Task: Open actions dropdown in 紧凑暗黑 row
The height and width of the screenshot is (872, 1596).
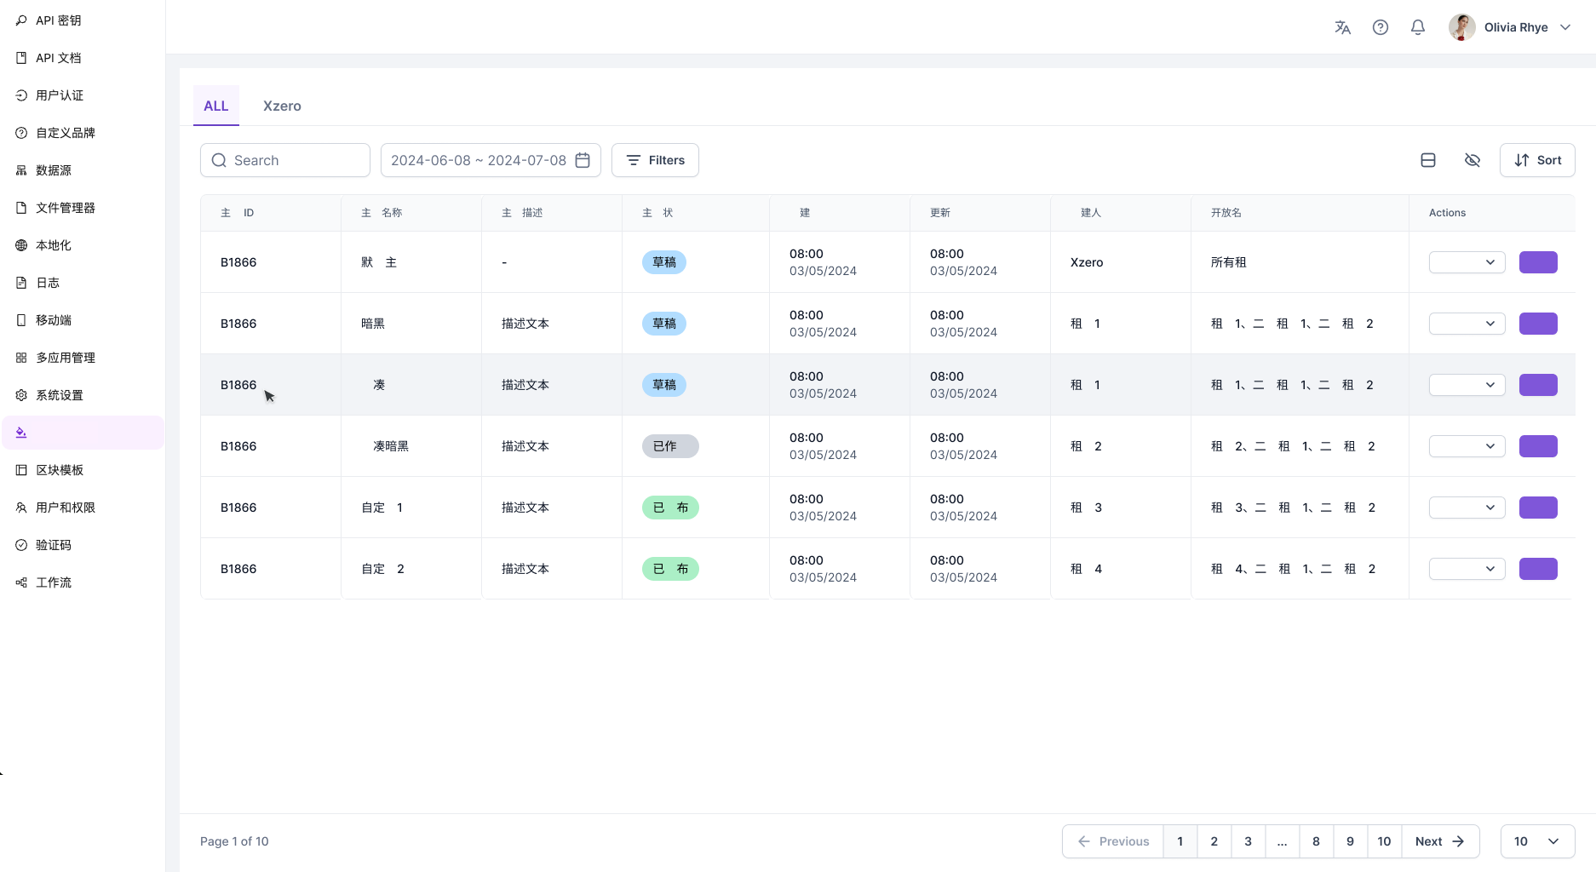Action: (x=1467, y=446)
